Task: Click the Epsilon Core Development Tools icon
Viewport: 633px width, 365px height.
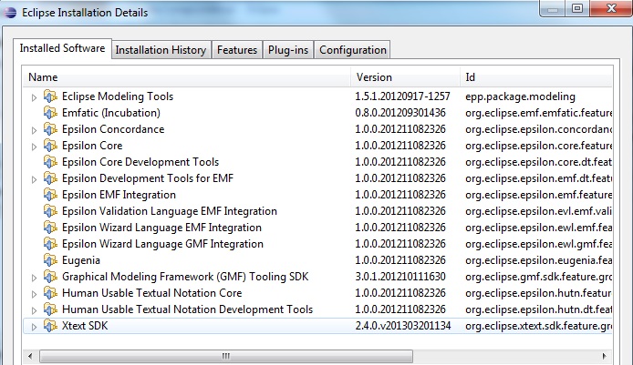Action: click(50, 162)
